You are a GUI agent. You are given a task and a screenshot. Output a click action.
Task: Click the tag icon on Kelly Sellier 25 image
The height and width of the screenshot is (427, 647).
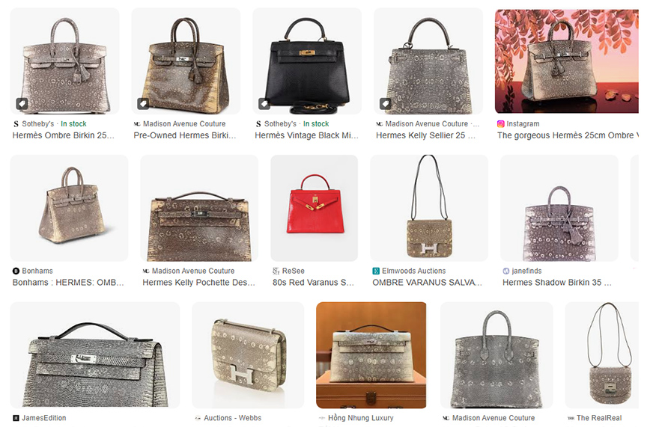click(x=386, y=104)
